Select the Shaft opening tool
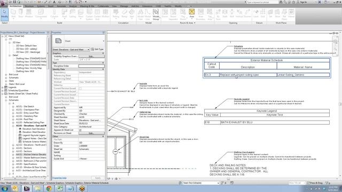This screenshot has width=342, height=192. (225, 13)
